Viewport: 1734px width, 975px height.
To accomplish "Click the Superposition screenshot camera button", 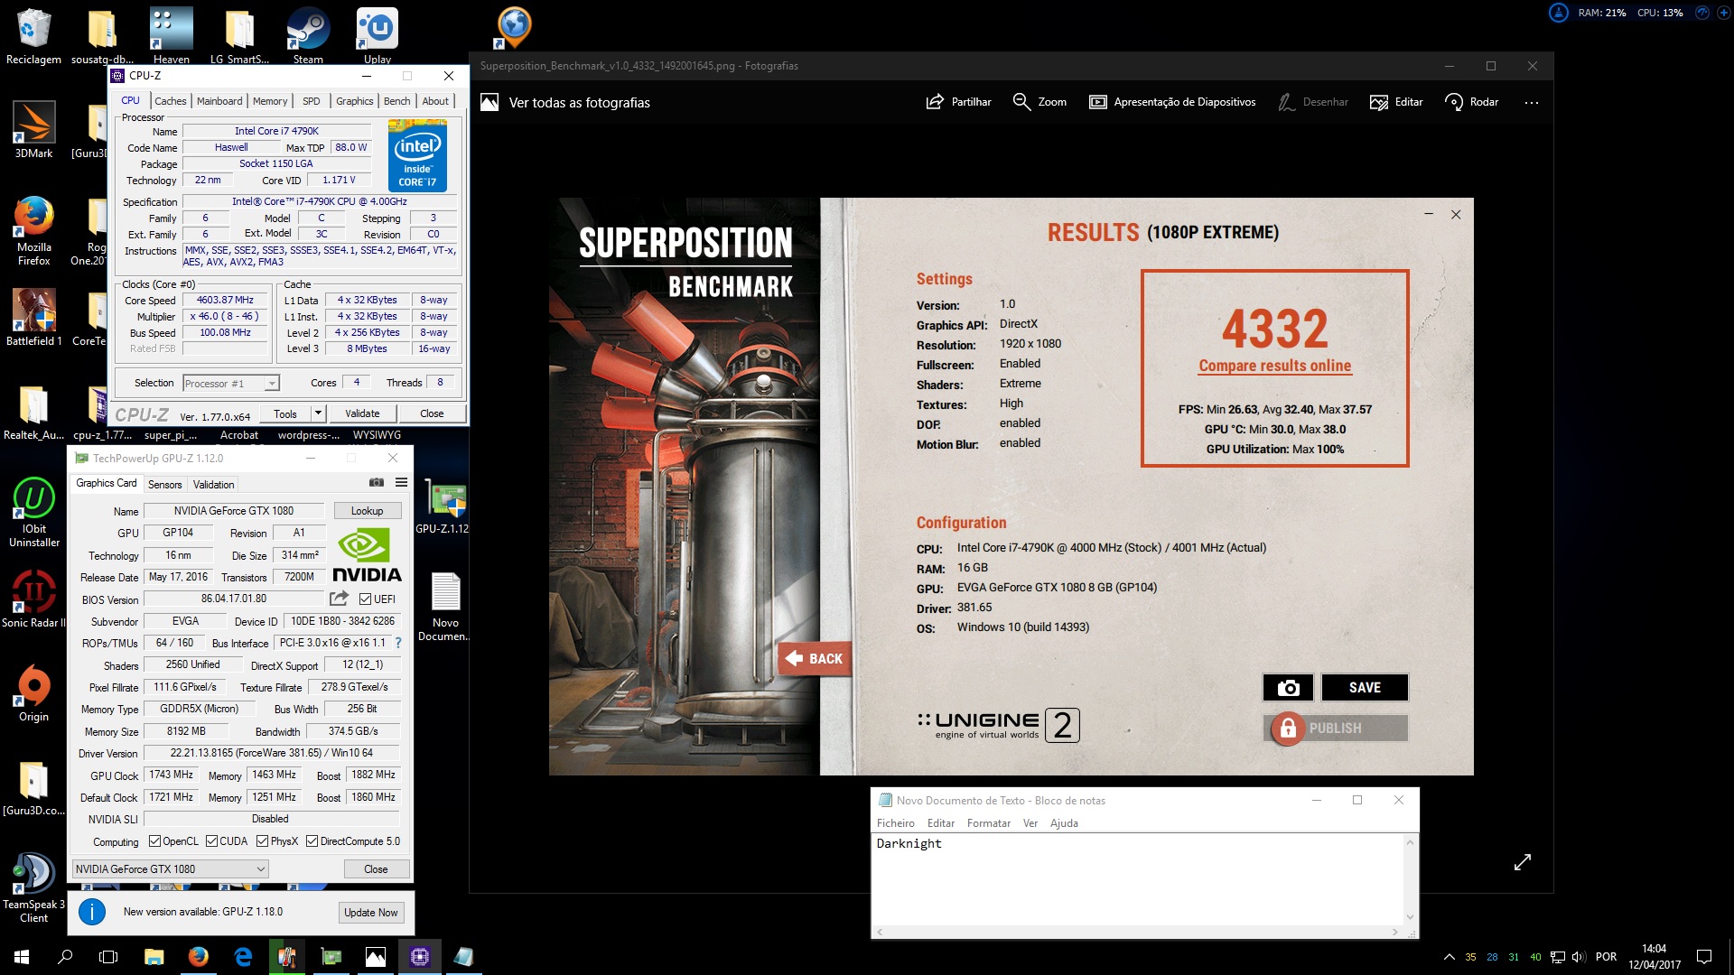I will point(1288,688).
